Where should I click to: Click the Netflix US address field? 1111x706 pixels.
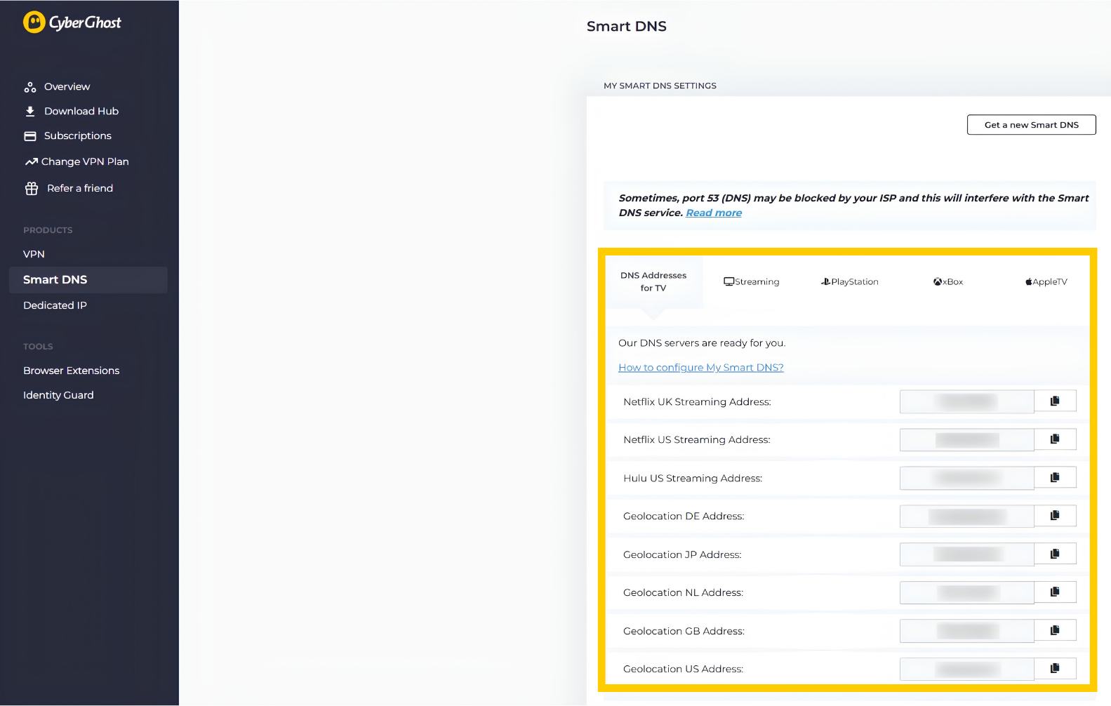(967, 440)
